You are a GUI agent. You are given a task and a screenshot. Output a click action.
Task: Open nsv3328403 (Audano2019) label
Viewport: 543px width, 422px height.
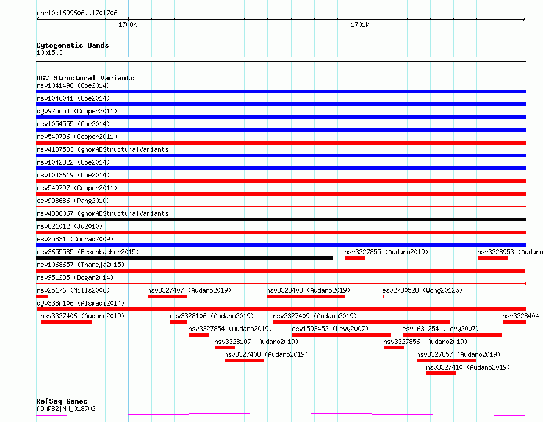(x=308, y=290)
